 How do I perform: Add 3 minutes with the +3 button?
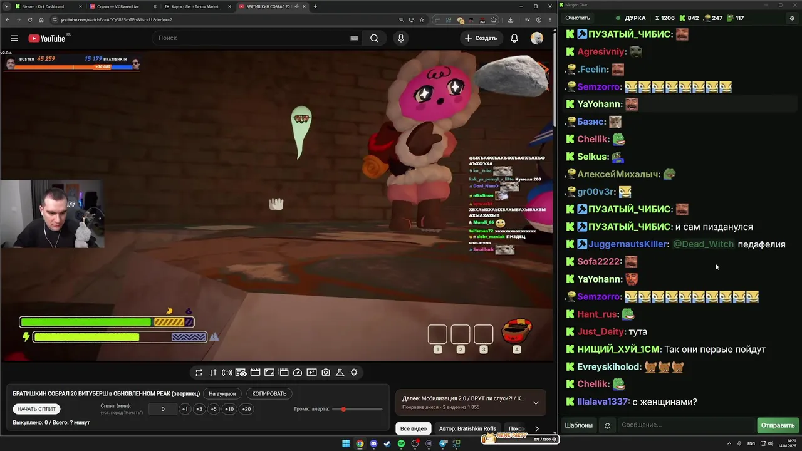tap(199, 409)
